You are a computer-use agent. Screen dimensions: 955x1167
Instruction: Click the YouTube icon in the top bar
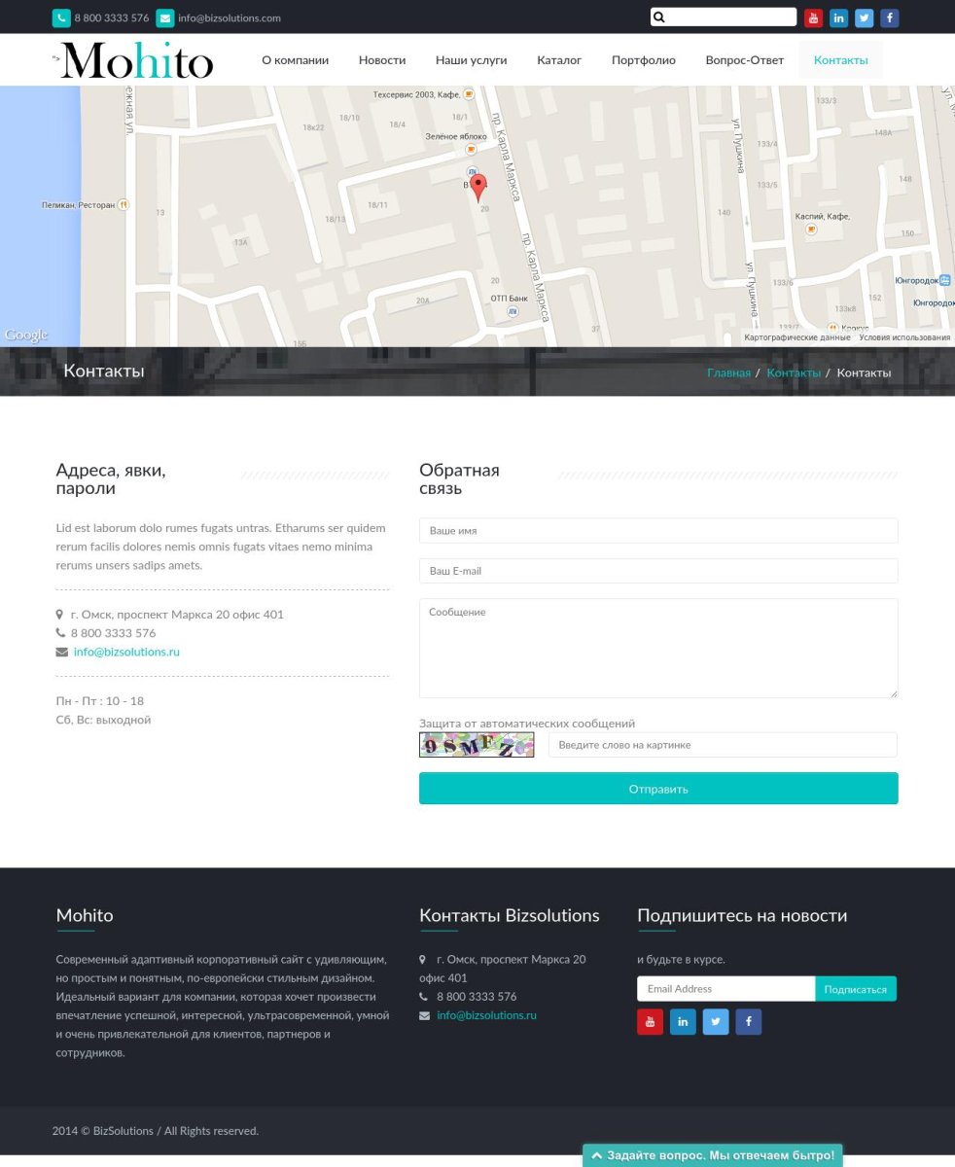pyautogui.click(x=813, y=18)
